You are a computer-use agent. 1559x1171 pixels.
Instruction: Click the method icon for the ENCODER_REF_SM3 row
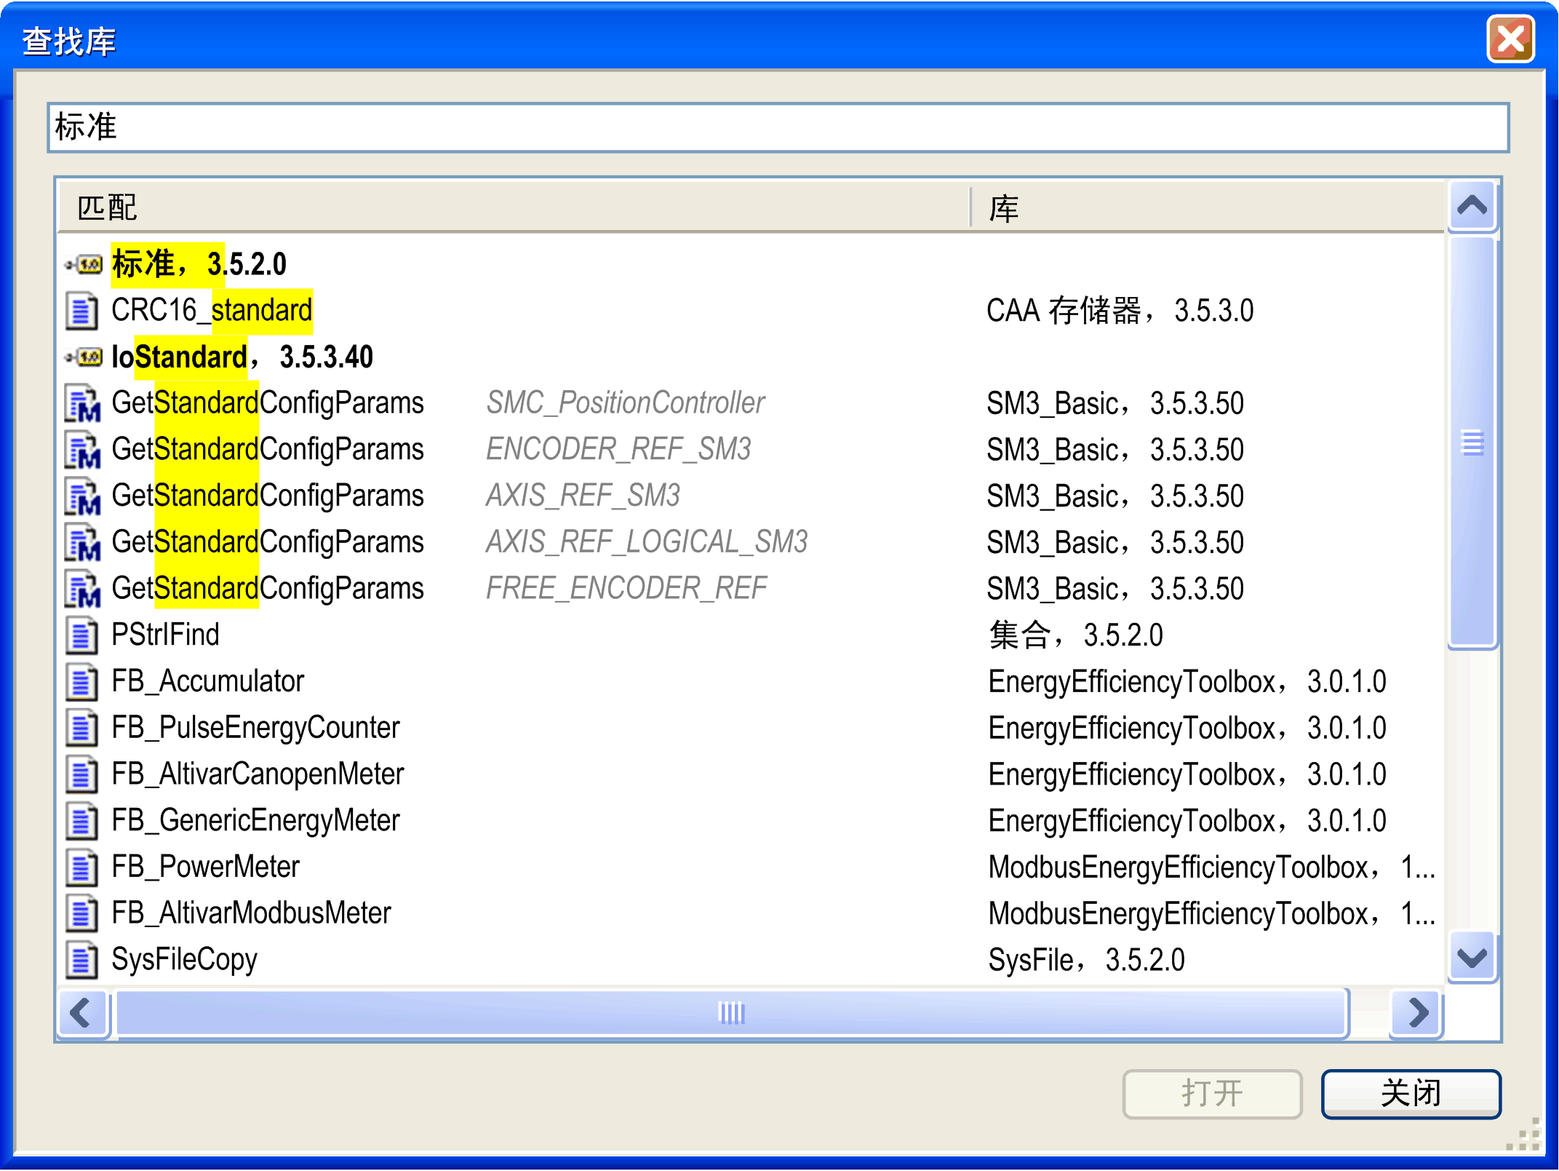pyautogui.click(x=82, y=450)
